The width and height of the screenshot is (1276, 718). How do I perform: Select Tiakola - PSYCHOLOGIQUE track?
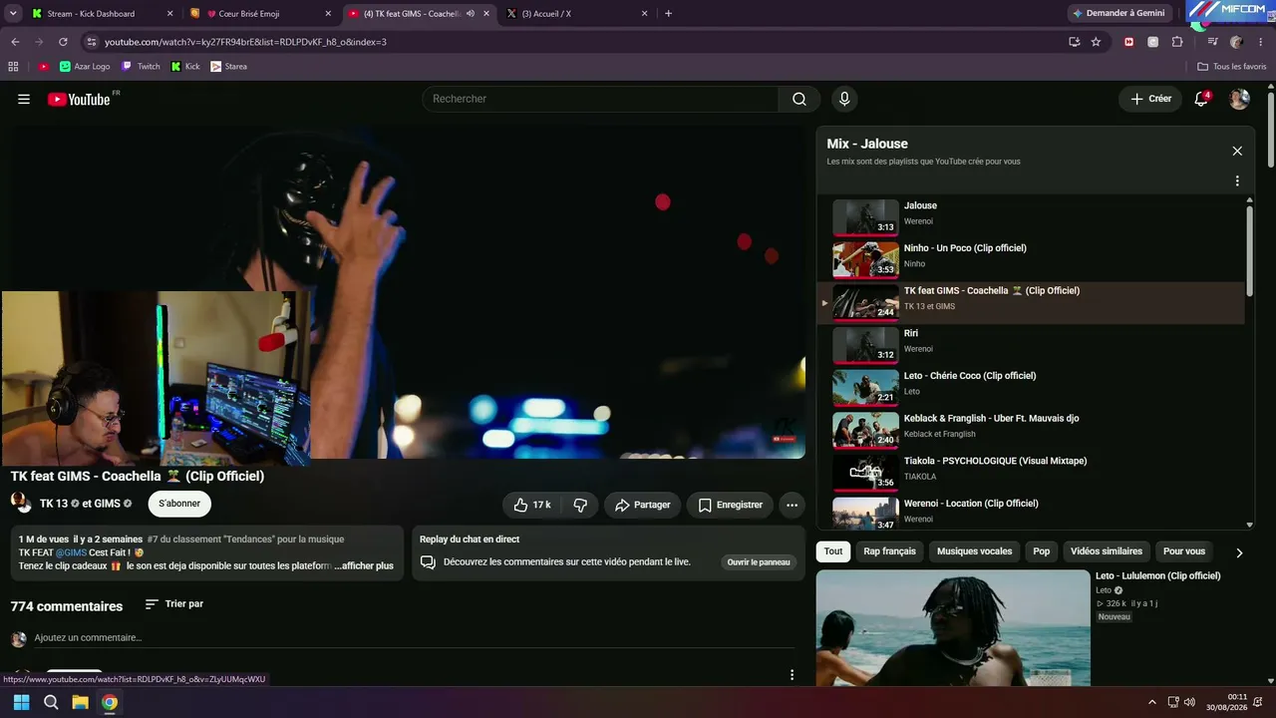(x=1031, y=473)
